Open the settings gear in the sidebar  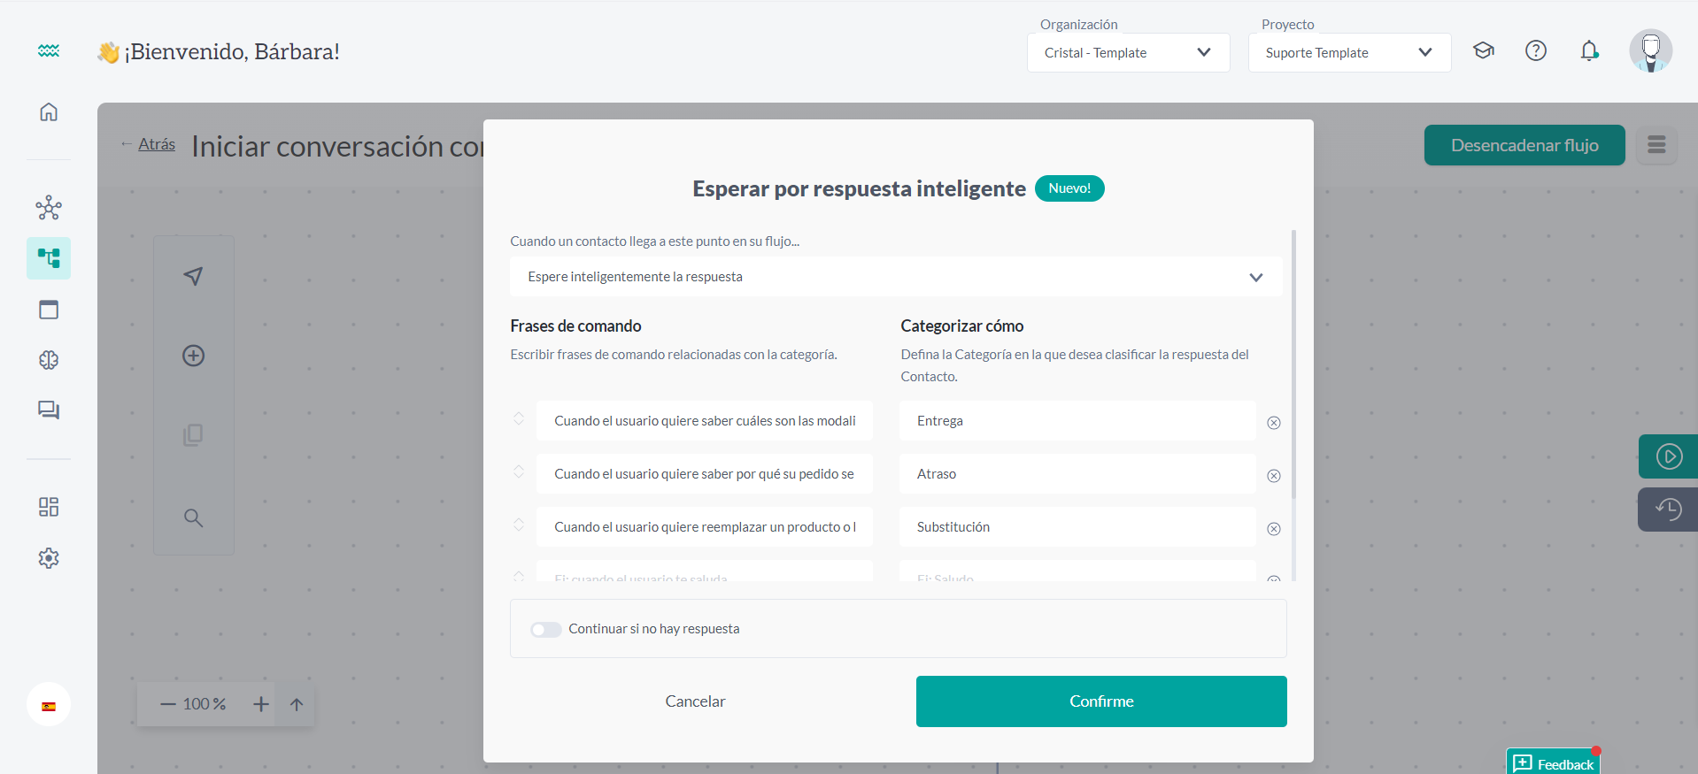click(49, 558)
